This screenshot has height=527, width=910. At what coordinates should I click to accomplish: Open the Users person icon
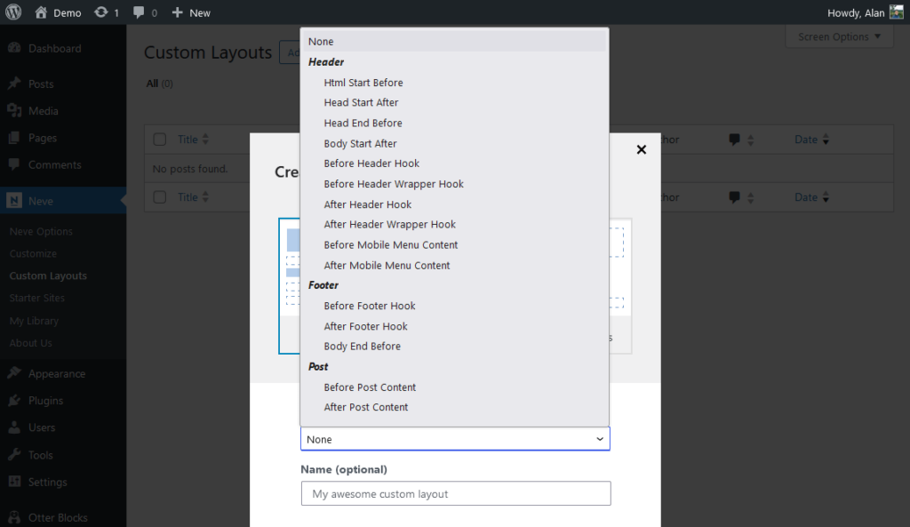point(14,427)
